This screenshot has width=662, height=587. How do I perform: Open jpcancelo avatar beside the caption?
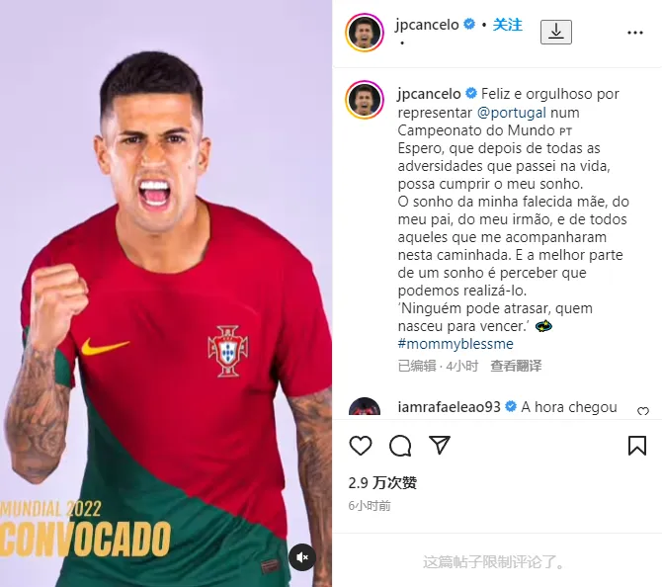click(365, 100)
